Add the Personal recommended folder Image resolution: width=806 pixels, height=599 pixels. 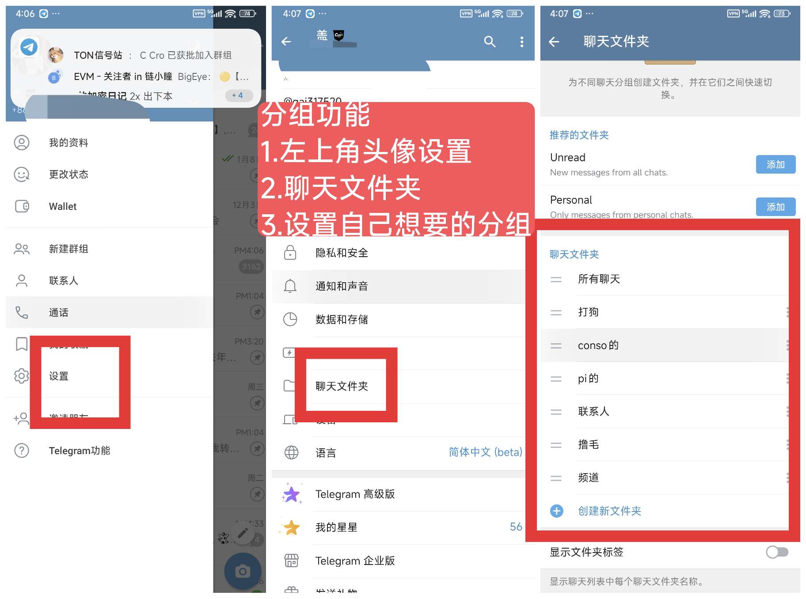[776, 207]
